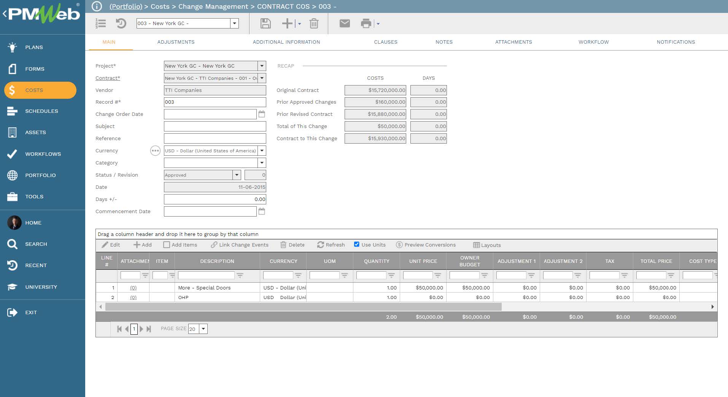Switch to the Notes tab
This screenshot has width=728, height=397.
(444, 42)
